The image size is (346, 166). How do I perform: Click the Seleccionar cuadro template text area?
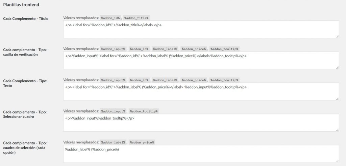click(x=201, y=123)
